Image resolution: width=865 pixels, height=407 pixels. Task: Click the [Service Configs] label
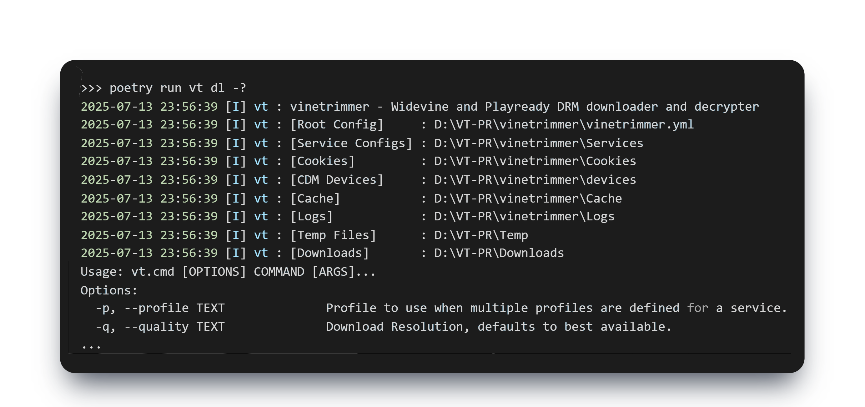click(351, 143)
